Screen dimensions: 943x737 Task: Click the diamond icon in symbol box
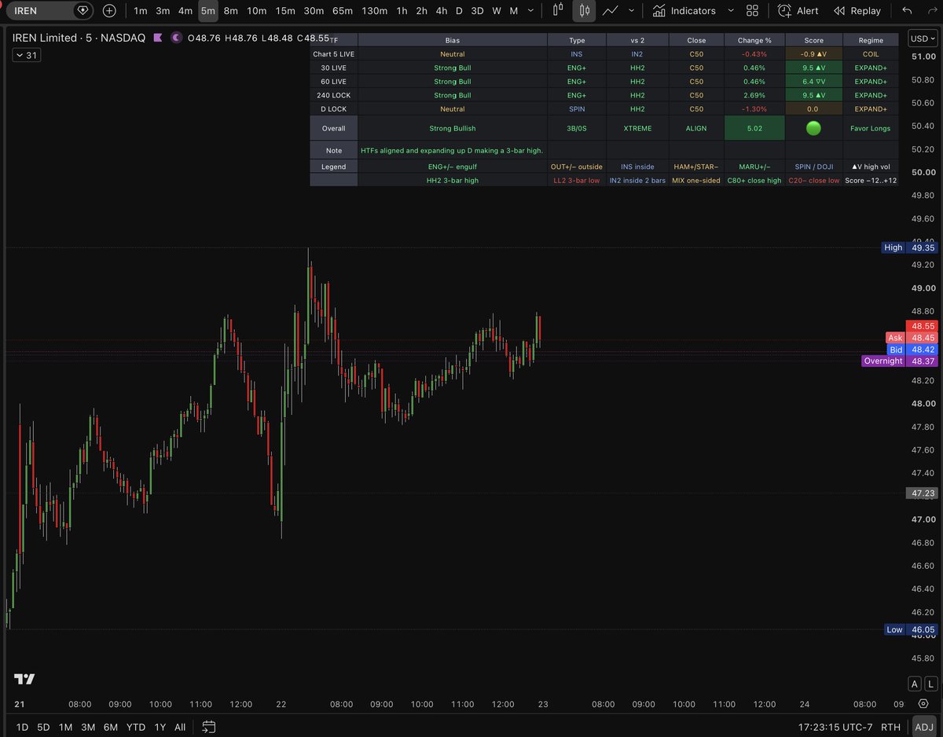[x=83, y=11]
